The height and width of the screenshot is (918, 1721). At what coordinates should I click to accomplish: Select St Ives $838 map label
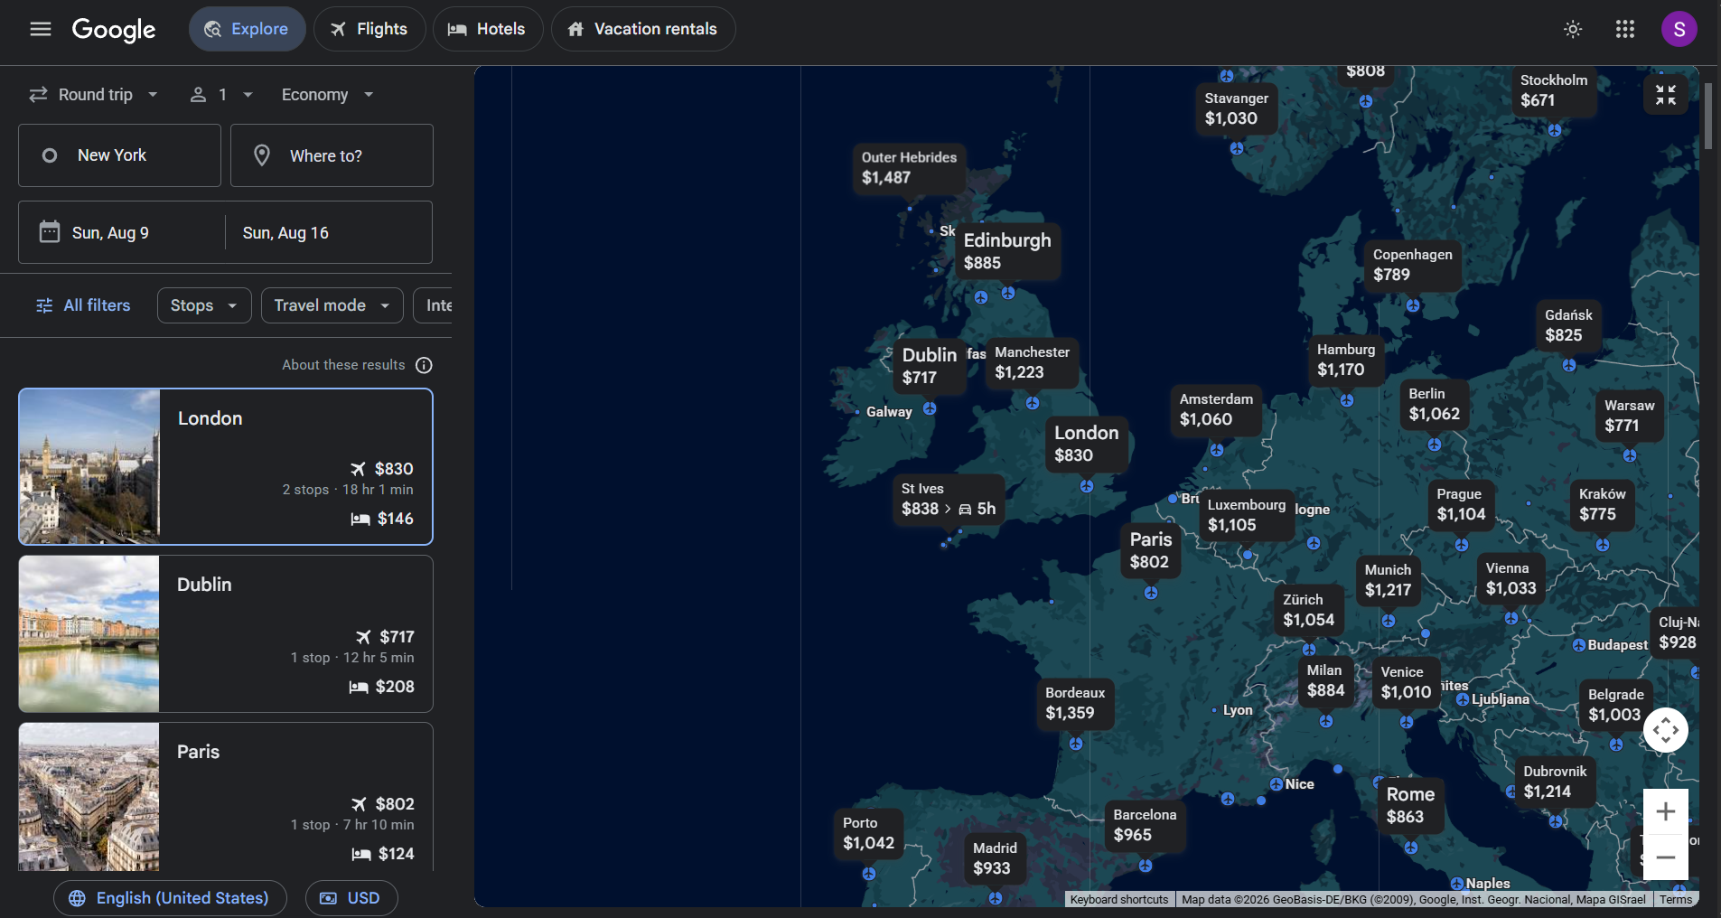click(948, 499)
